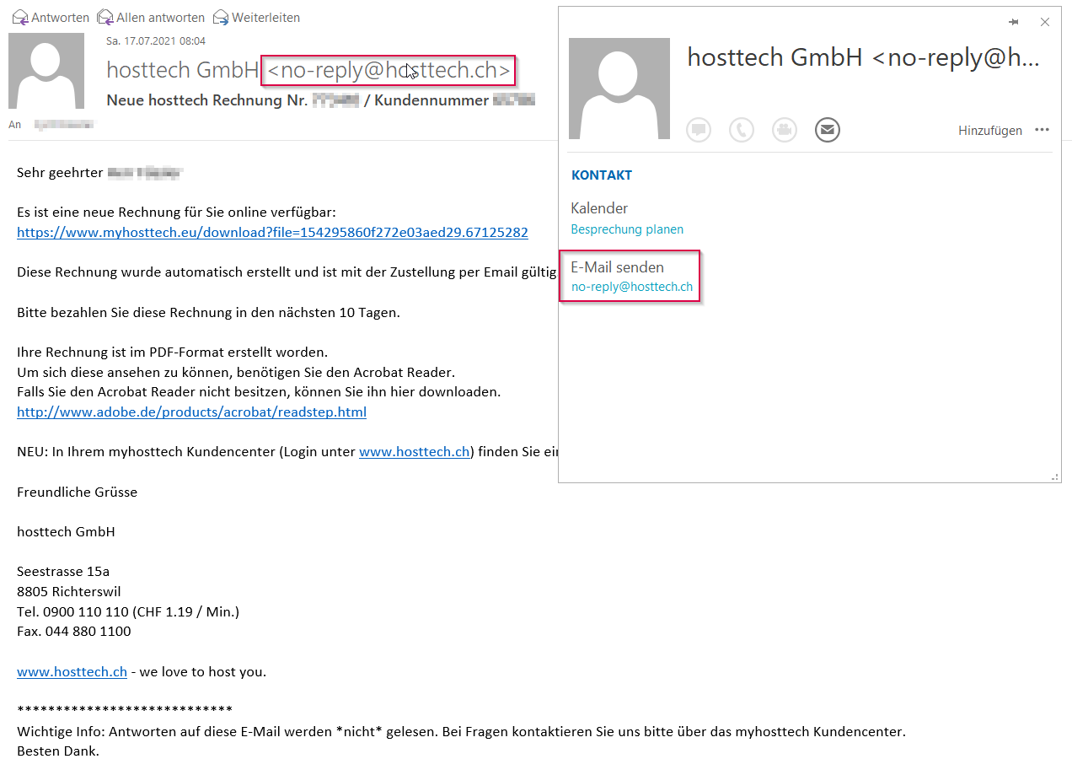Click the text 'Fax. 044 880 1100'
This screenshot has width=1072, height=775.
click(x=74, y=631)
